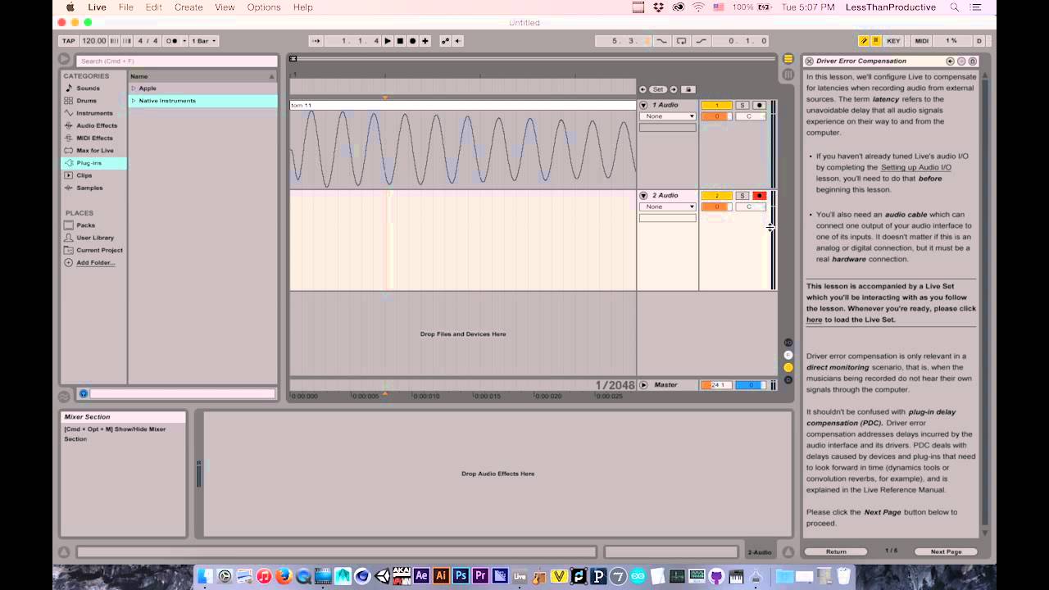This screenshot has height=590, width=1049.
Task: Sort browser by Name column header
Action: (202, 76)
